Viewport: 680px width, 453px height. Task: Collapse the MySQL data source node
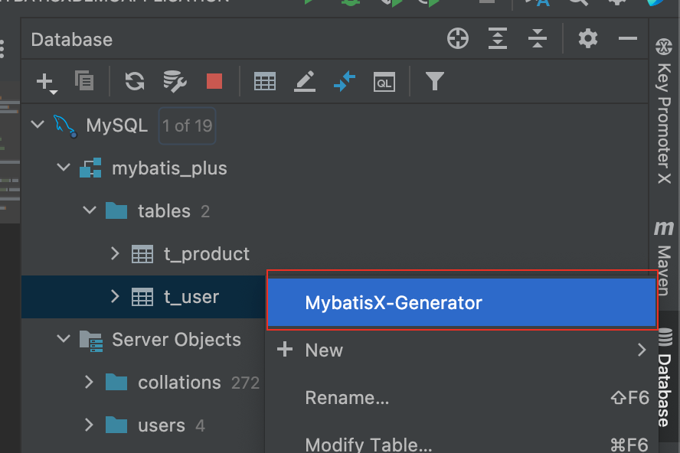[x=38, y=125]
